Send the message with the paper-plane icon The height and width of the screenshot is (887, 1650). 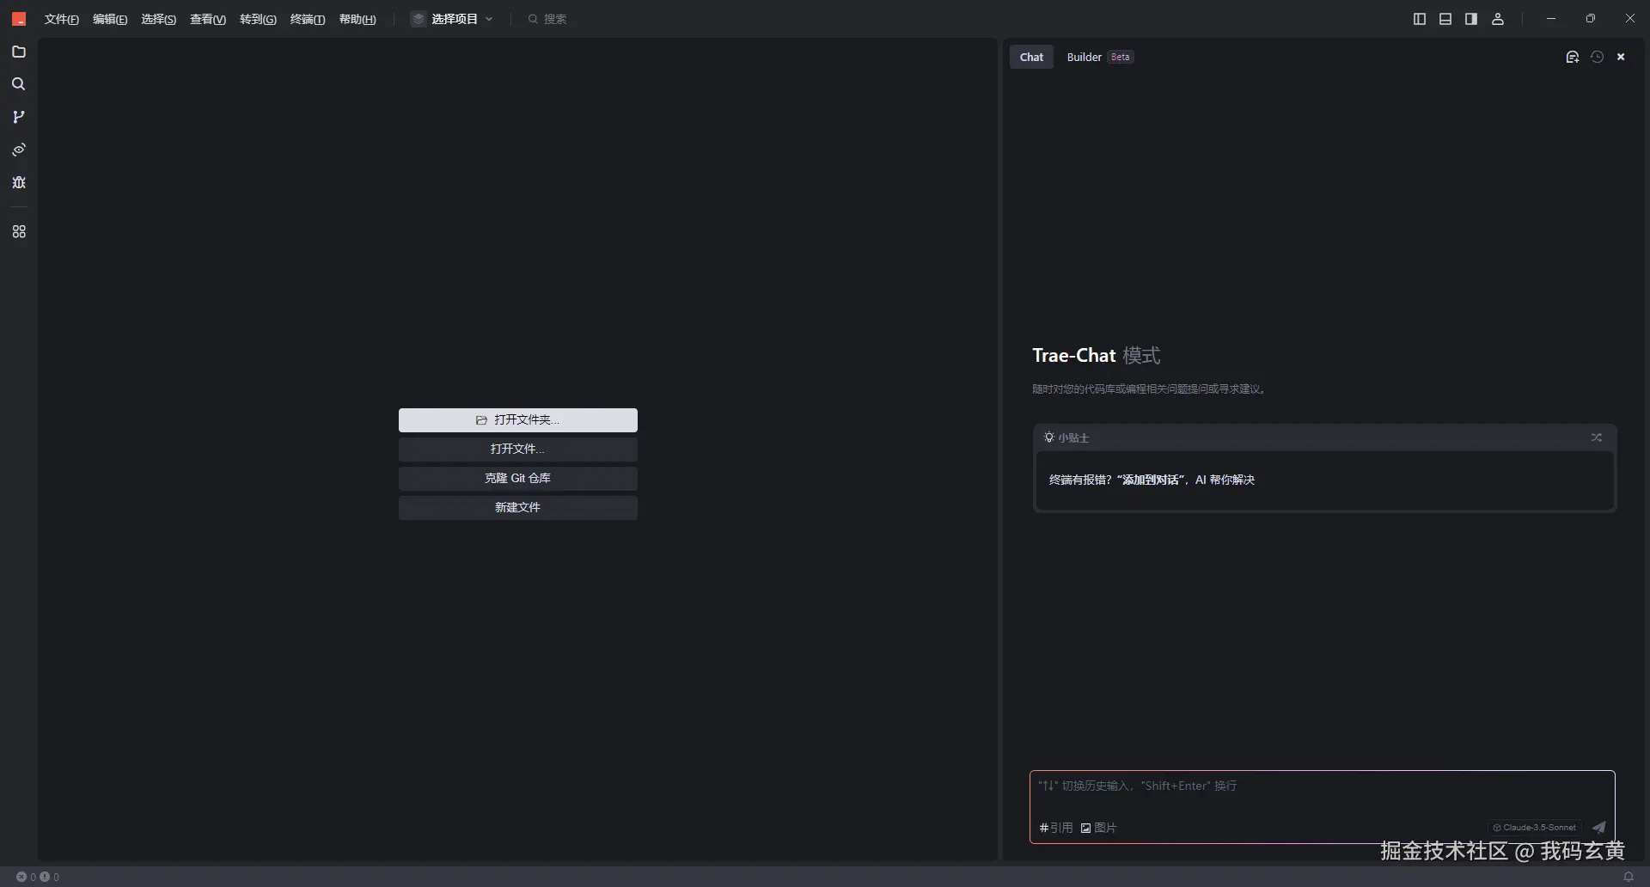[x=1599, y=828]
